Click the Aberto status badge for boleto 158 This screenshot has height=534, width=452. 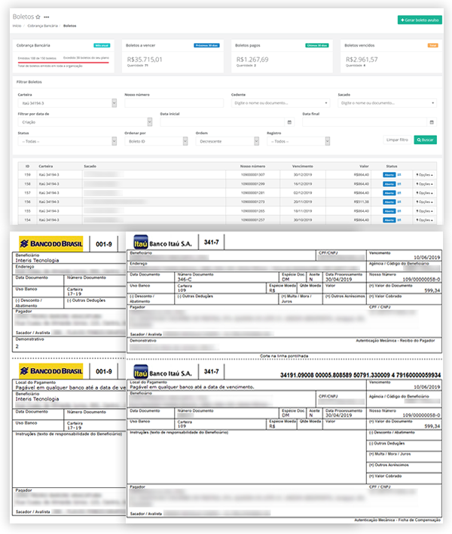389,183
